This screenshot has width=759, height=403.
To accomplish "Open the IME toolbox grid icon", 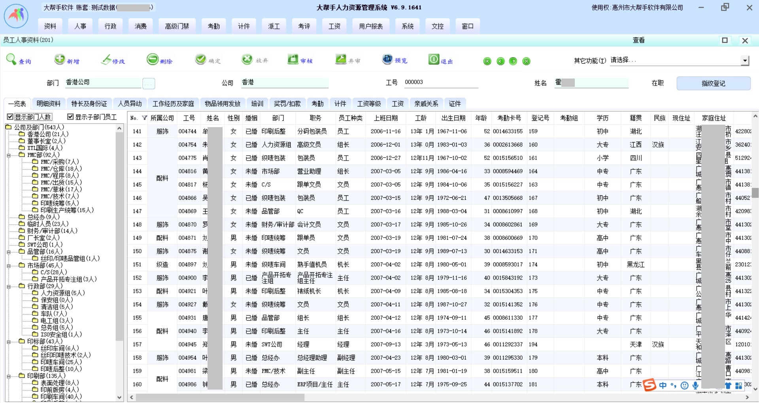I will 738,386.
